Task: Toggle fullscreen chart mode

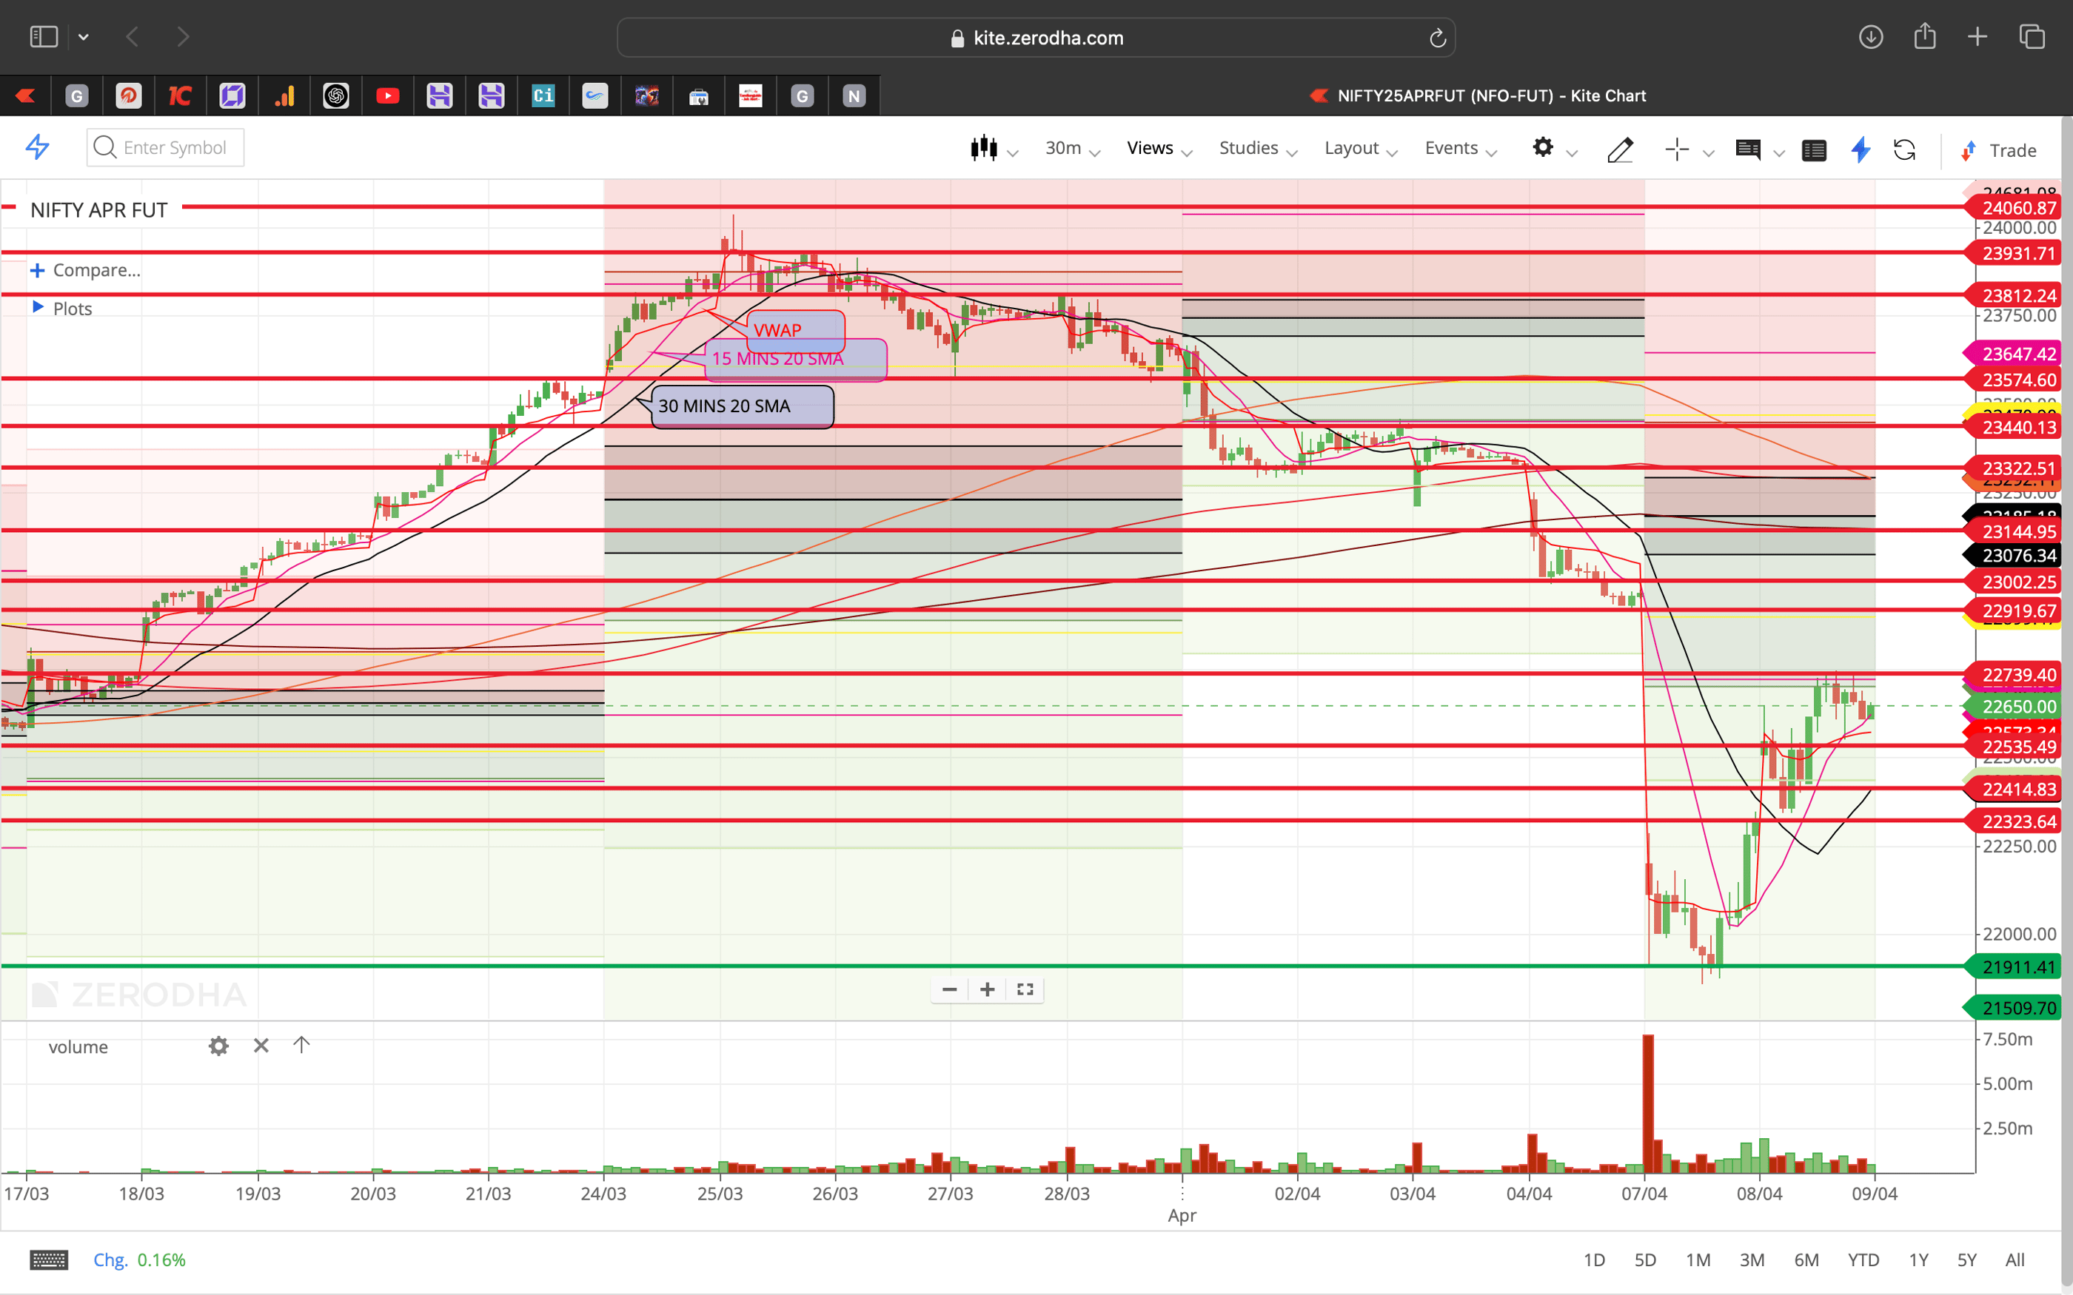Action: tap(1025, 989)
